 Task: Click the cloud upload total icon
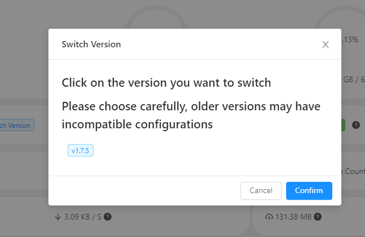(x=268, y=217)
